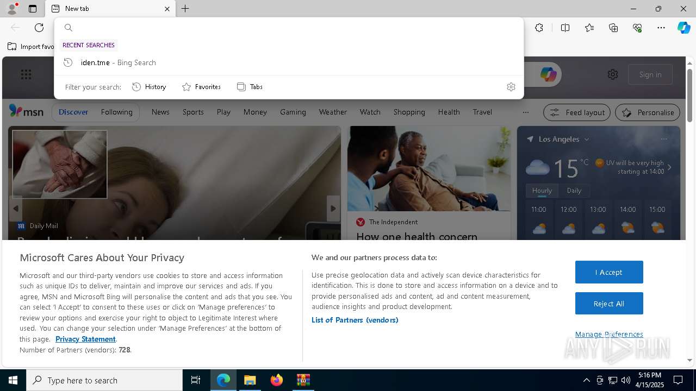Open the Extensions puzzle icon

pos(539,28)
